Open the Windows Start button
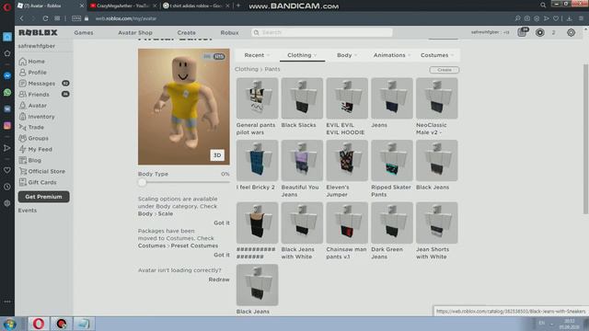Viewport: 589px width, 331px height. click(x=10, y=324)
